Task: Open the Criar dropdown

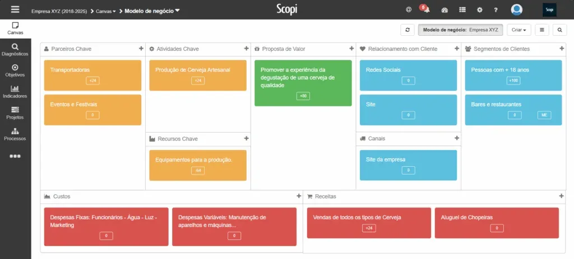Action: [519, 30]
